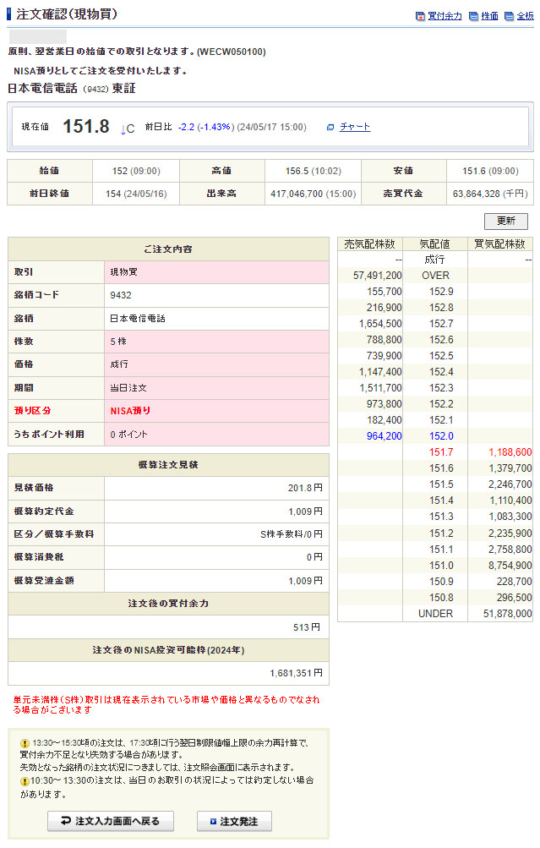Open the 全板 full order book link

[525, 16]
